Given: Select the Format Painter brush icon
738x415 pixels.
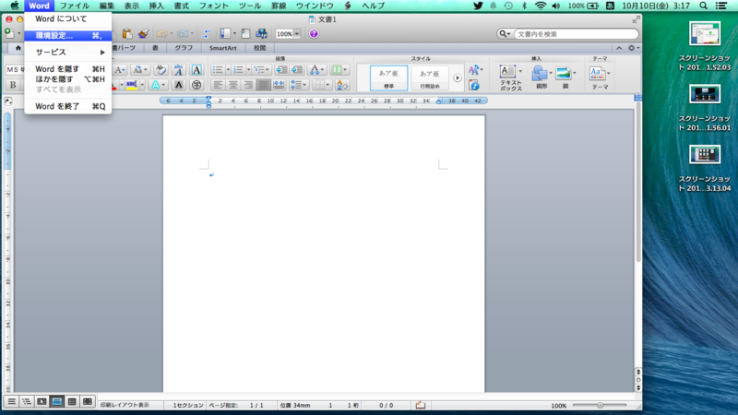Looking at the screenshot, I should coord(143,33).
